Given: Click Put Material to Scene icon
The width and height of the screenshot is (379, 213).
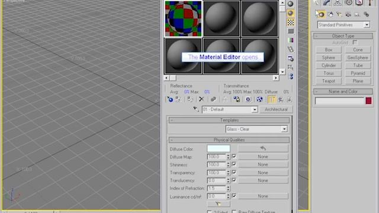Looking at the screenshot, I should point(178,99).
